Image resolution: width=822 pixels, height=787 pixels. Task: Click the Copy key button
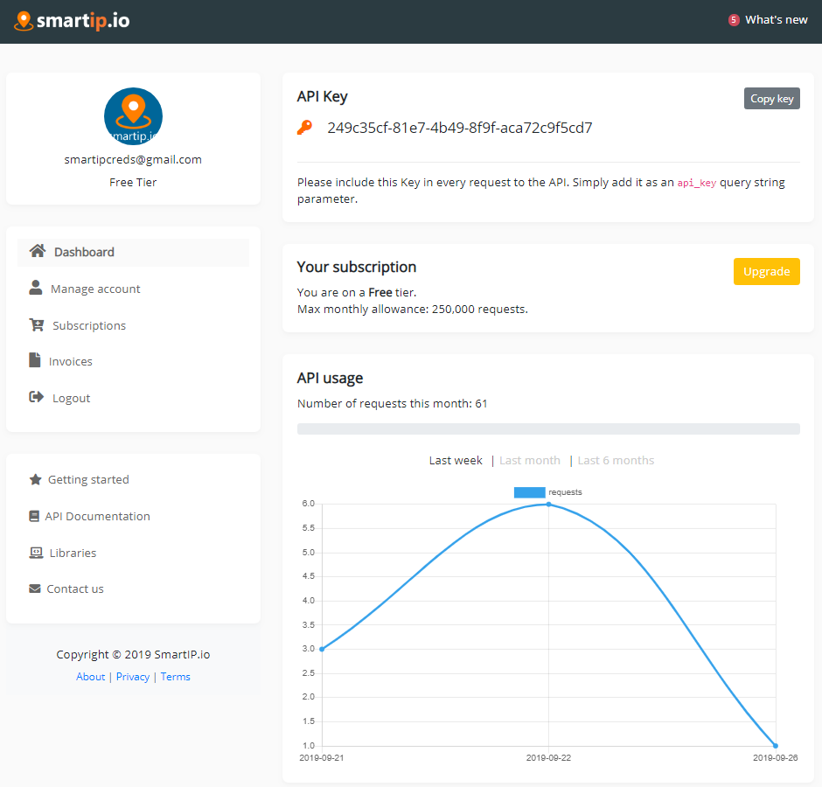pyautogui.click(x=771, y=99)
